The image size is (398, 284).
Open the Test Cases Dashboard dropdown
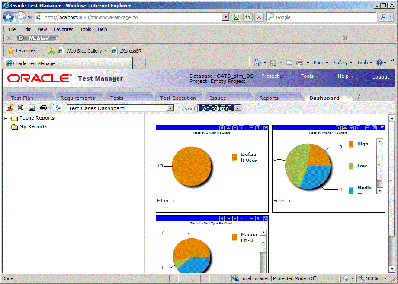click(x=170, y=108)
